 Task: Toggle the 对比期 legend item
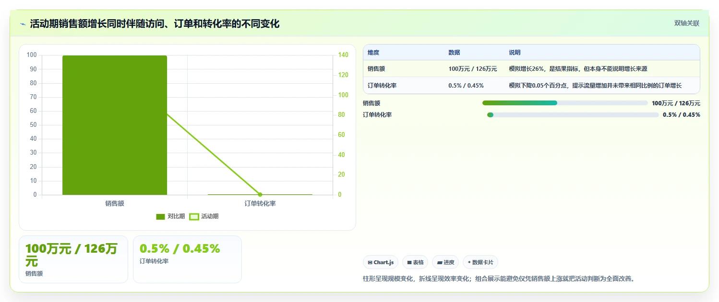tap(170, 216)
